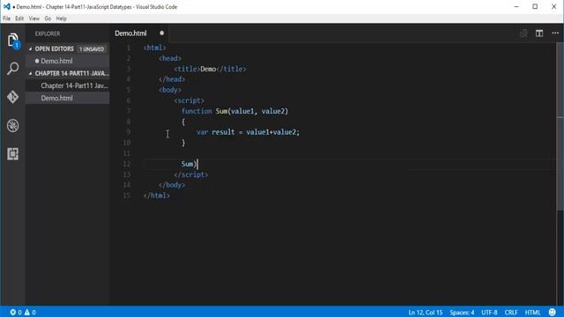
Task: Open the View menu
Action: pos(34,18)
